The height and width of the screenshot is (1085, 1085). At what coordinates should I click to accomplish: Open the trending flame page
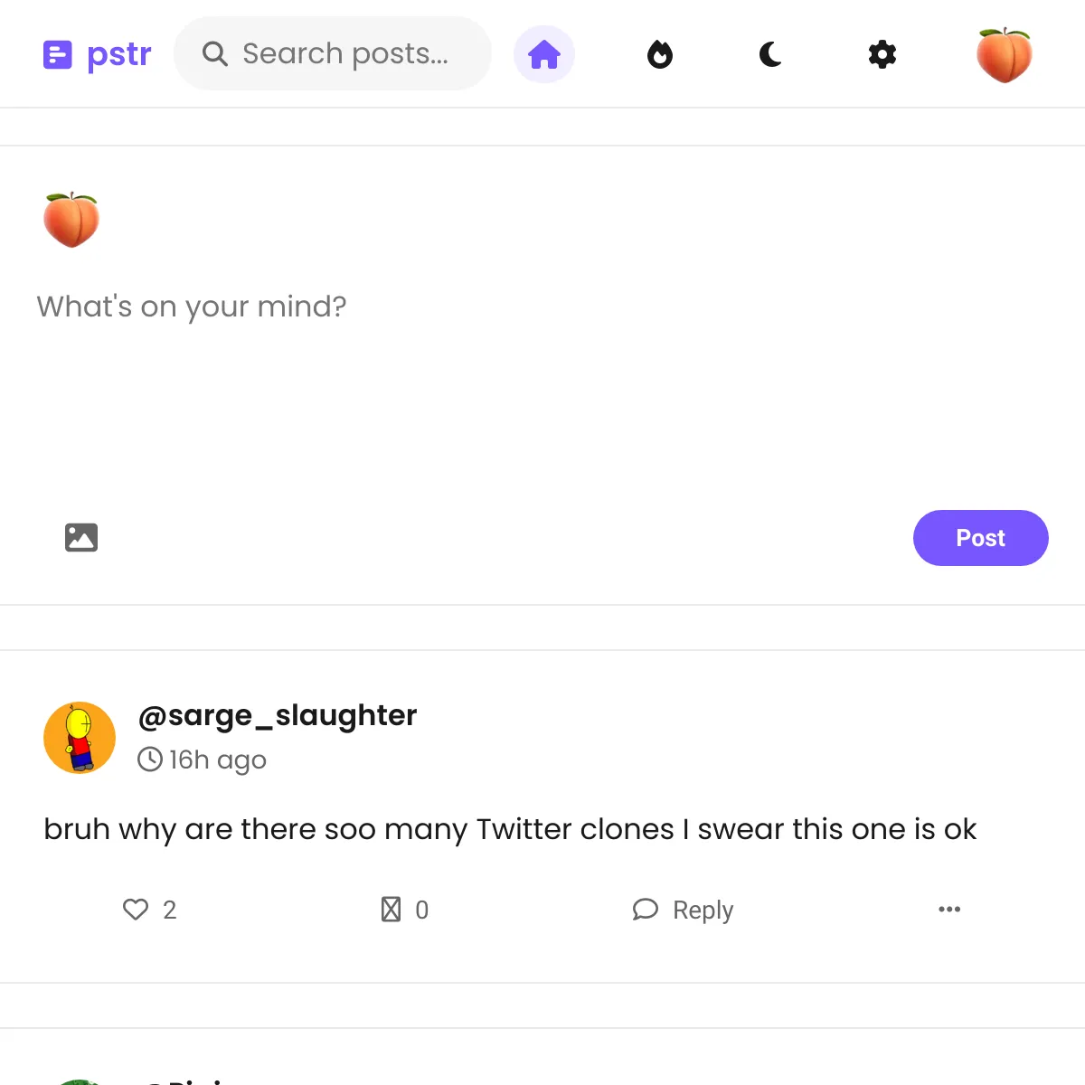(x=660, y=54)
